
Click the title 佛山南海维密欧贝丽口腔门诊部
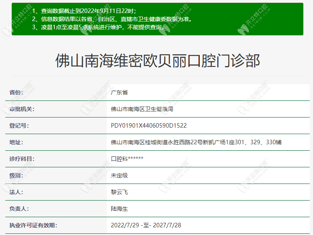158,60
